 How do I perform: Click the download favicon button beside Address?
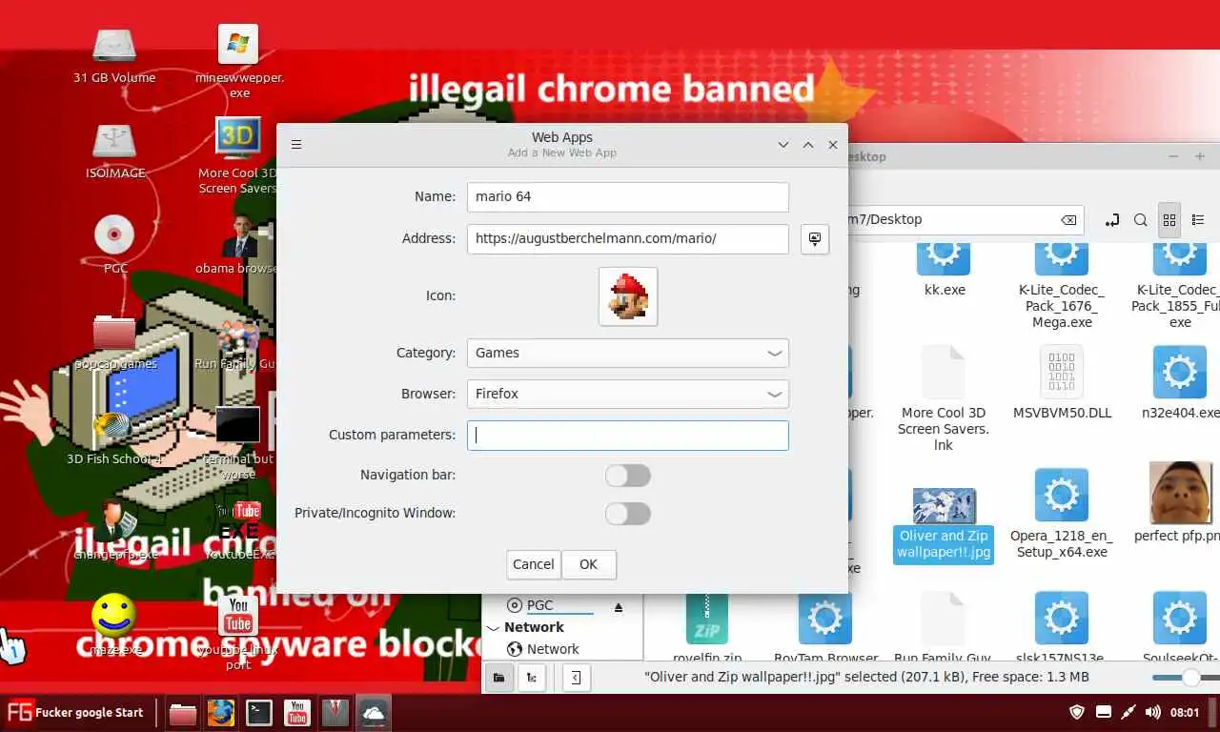[814, 238]
